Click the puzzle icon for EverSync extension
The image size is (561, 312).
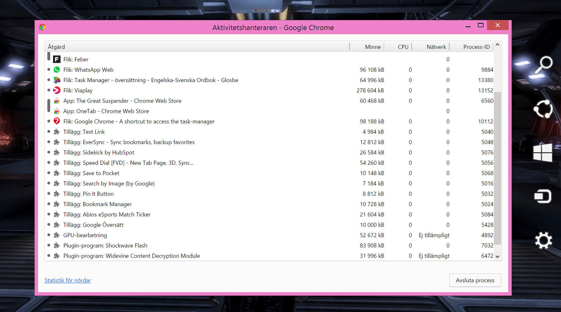point(57,142)
